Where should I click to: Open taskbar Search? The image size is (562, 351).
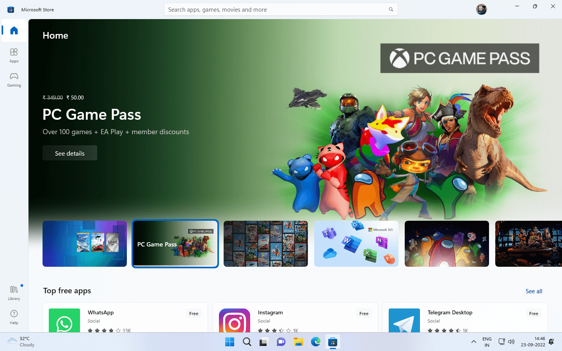(x=247, y=342)
